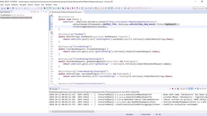This screenshot has width=207, height=116.
Task: Collapse the cancelBooking fold at line 56
Action: pyautogui.click(x=53, y=71)
